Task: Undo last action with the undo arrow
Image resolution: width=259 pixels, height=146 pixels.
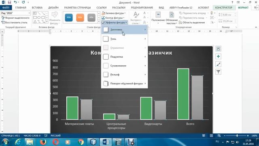Action: [x=15, y=2]
